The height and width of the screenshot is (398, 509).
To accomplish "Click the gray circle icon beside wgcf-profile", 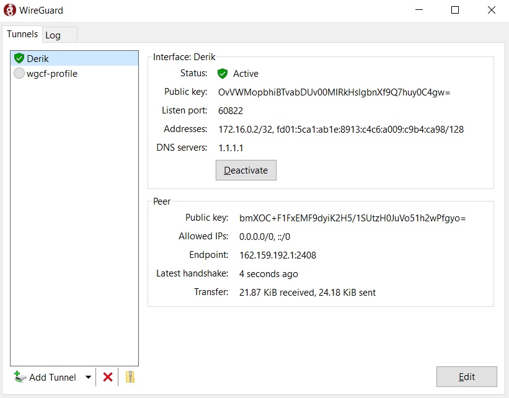I will pos(19,74).
